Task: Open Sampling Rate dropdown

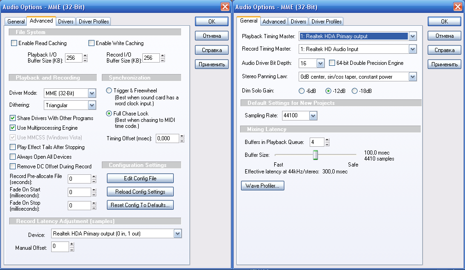Action: tap(313, 115)
